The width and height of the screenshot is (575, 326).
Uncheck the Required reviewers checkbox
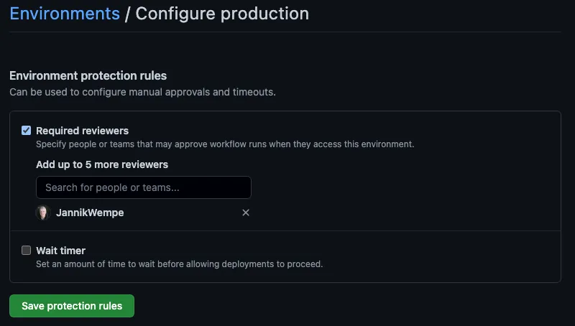pyautogui.click(x=27, y=131)
